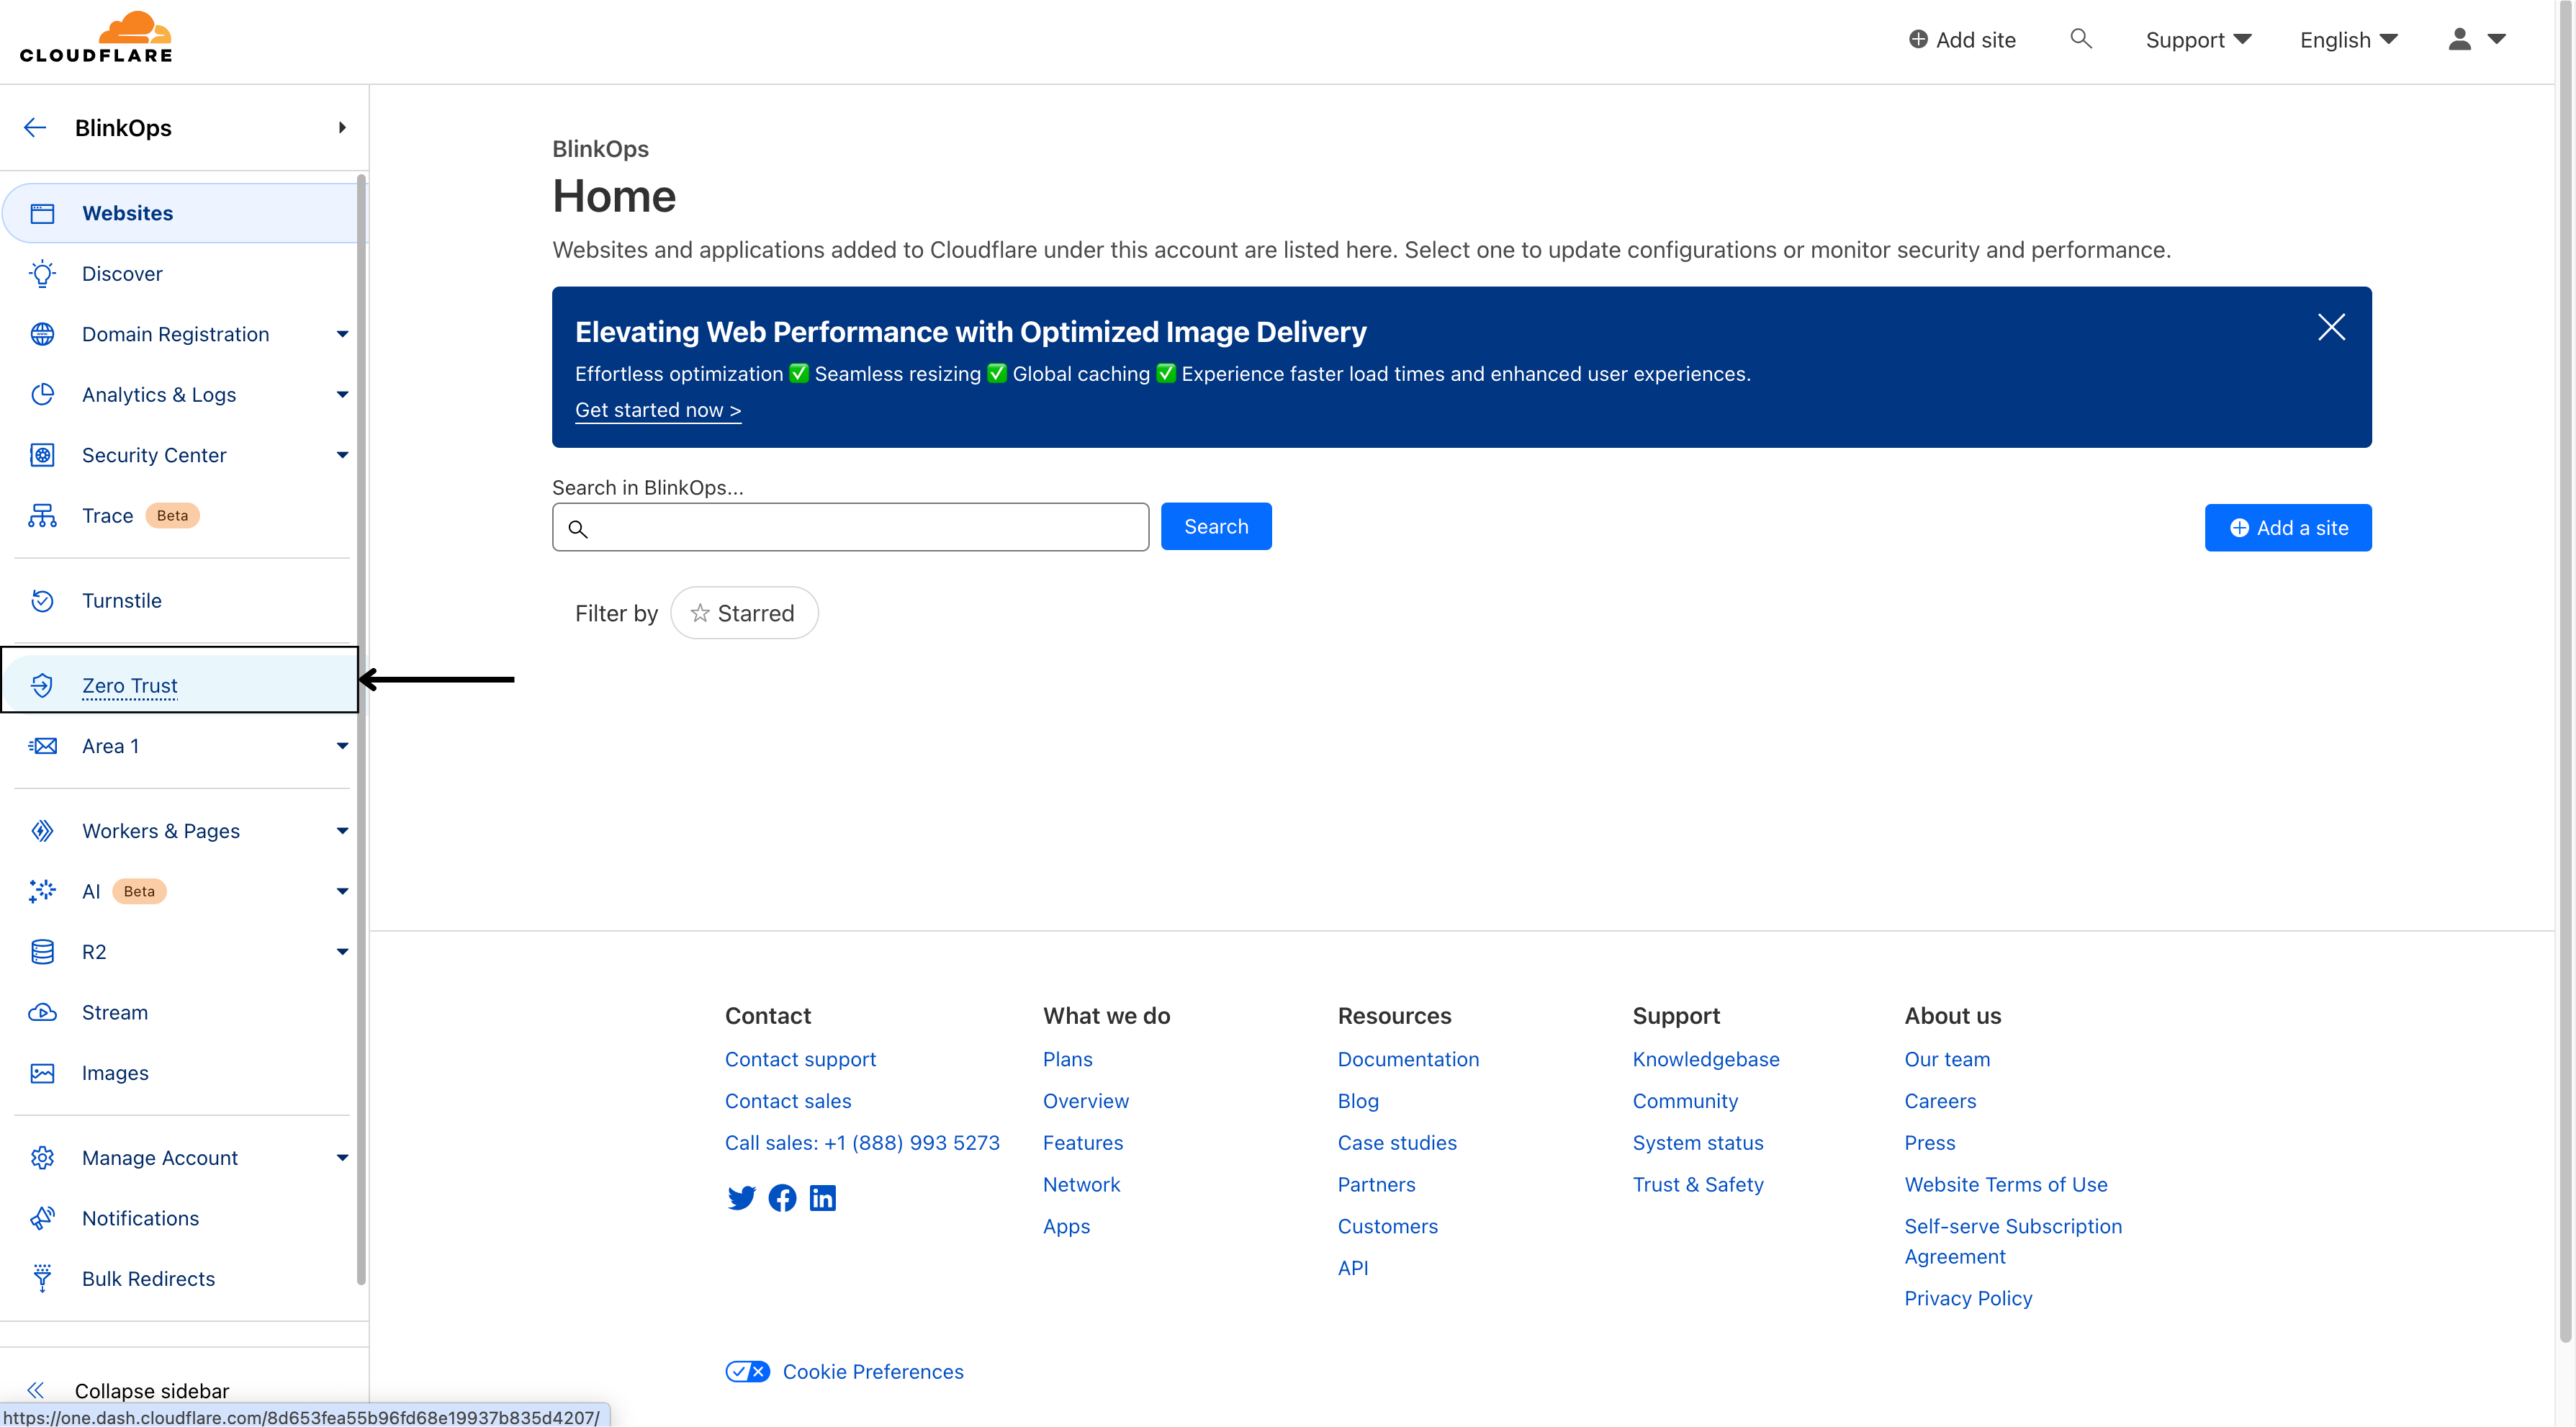Open the System status link

(x=1697, y=1142)
